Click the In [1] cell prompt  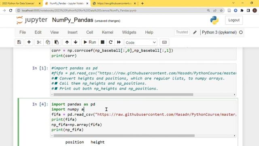coord(40,68)
